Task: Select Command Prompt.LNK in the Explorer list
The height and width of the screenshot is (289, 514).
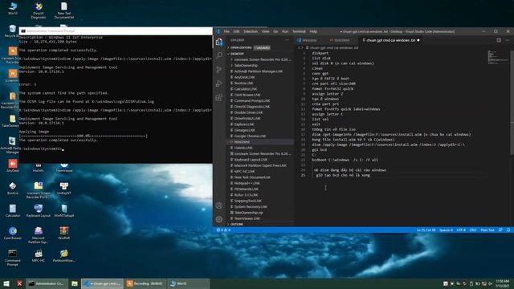Action: 261,100
